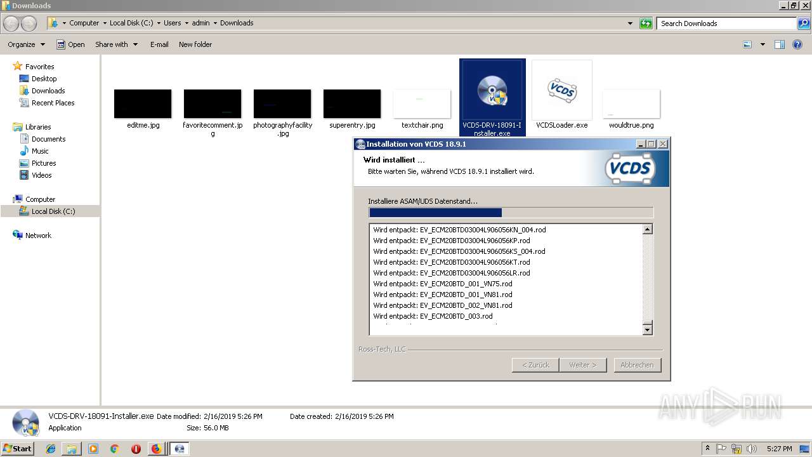Image resolution: width=812 pixels, height=457 pixels.
Task: Open Downloads in the navigation pane
Action: pyautogui.click(x=48, y=91)
